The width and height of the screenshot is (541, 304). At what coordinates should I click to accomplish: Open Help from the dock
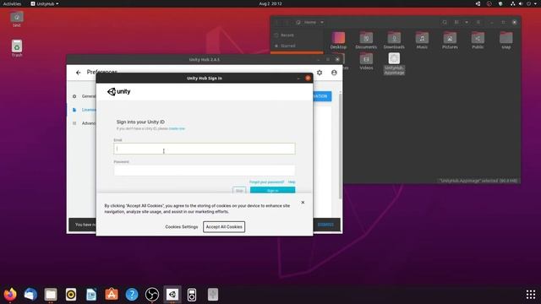coord(132,295)
